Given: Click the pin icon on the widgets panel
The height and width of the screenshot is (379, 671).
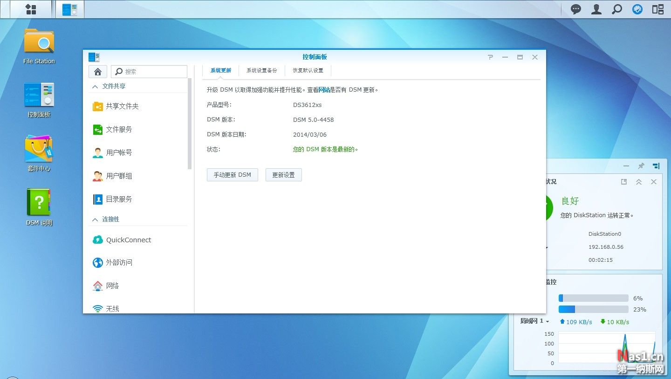Looking at the screenshot, I should tap(641, 166).
